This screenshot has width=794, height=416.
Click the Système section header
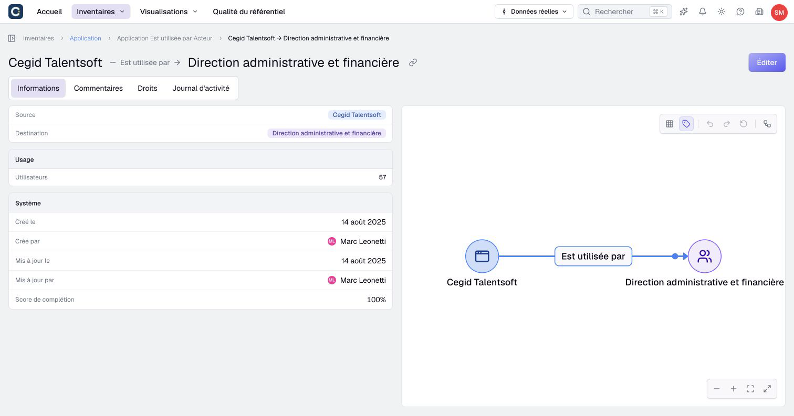point(201,203)
